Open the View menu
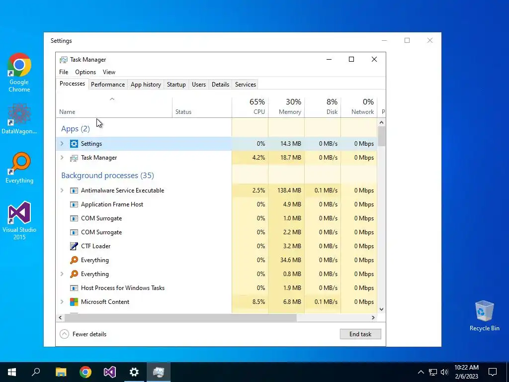The height and width of the screenshot is (382, 509). [109, 72]
